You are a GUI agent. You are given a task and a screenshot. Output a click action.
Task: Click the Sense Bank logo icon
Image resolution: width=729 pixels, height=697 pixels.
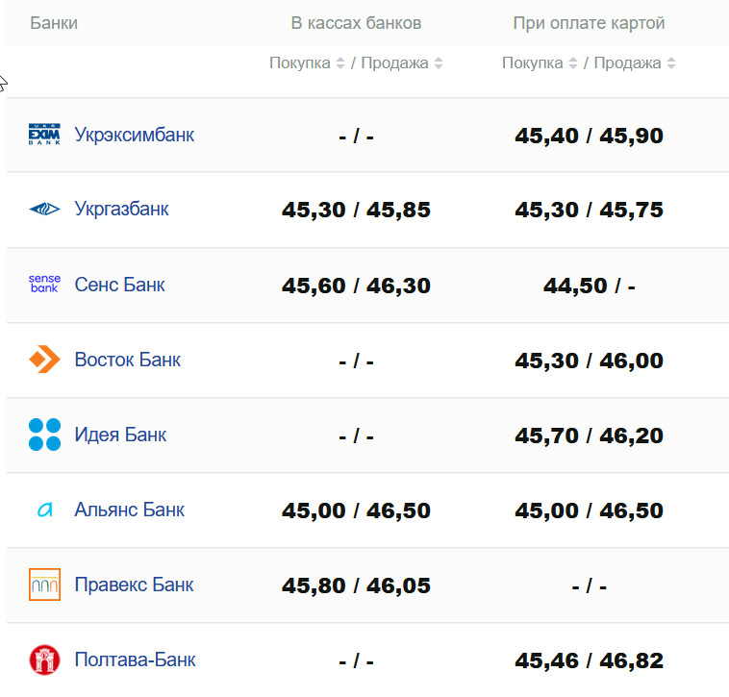[x=44, y=284]
